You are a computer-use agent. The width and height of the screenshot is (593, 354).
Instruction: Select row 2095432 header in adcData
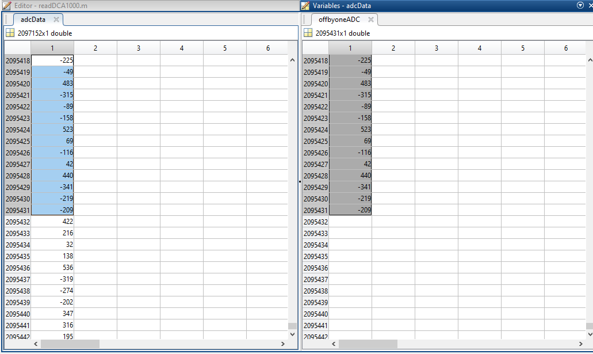coord(18,222)
